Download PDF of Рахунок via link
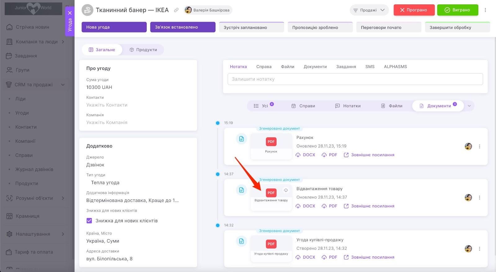The width and height of the screenshot is (496, 272). pyautogui.click(x=330, y=155)
